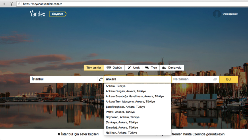248x140 pixels.
Task: Select the Tren transport tab
Action: pos(151,68)
